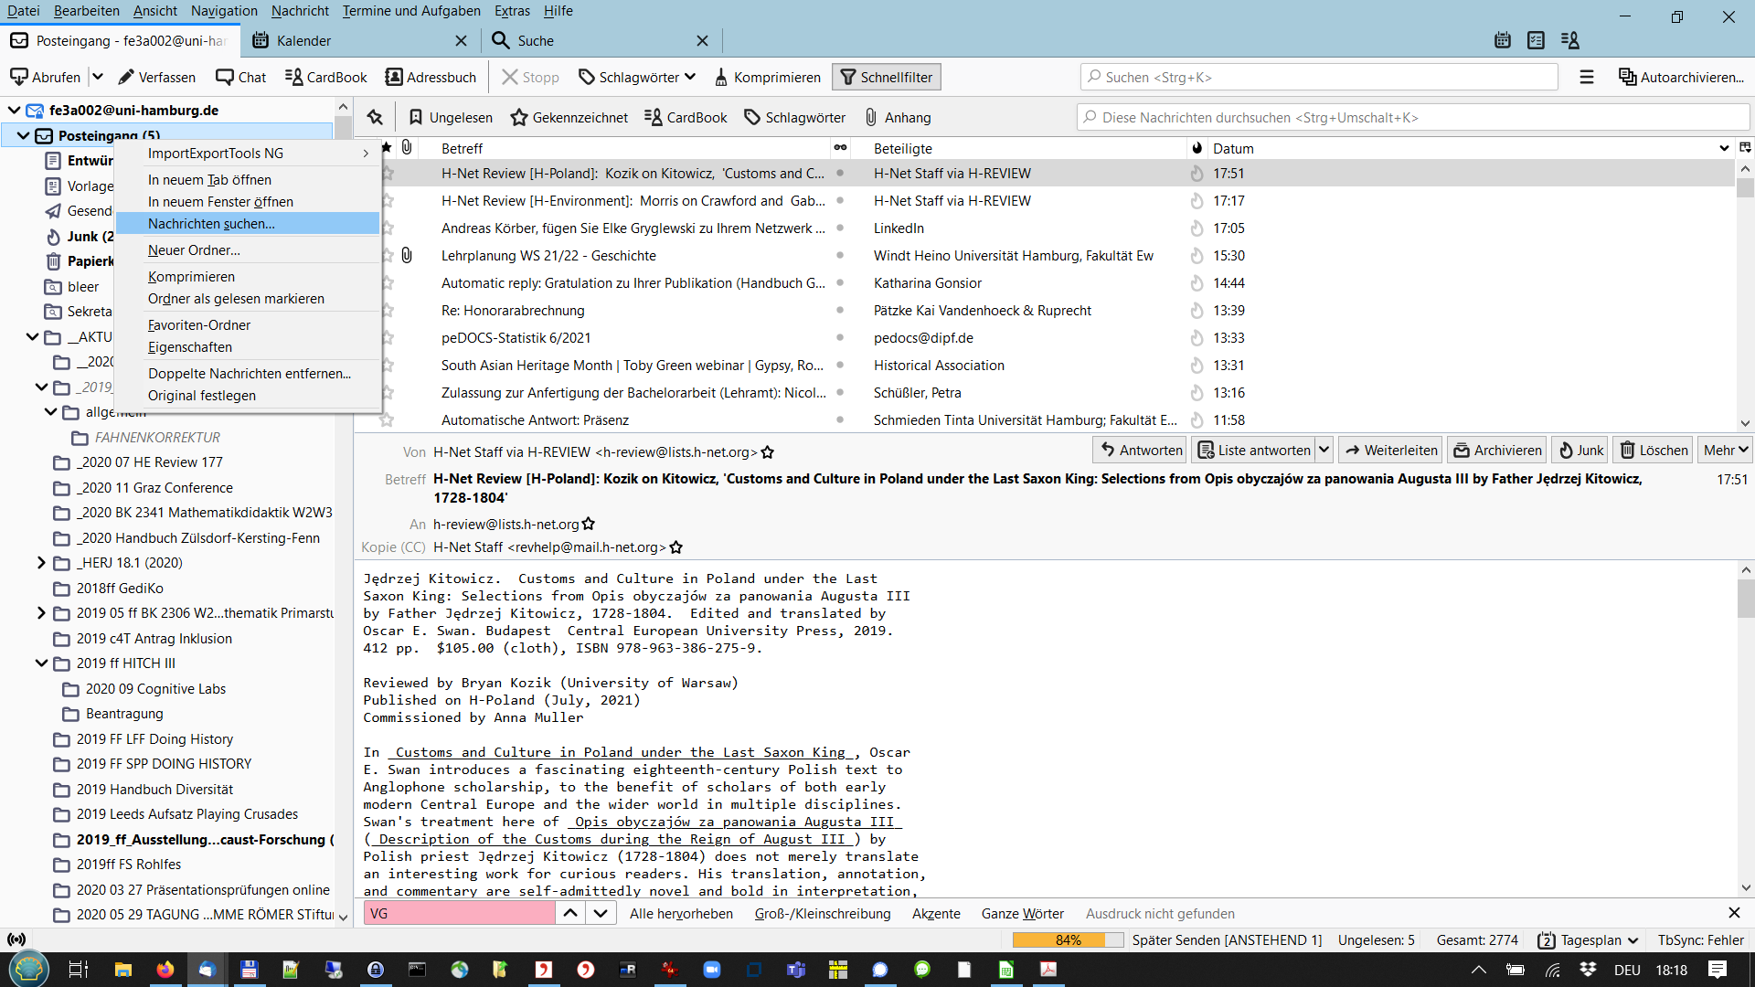Toggle the Gekennzeichnet starred filter
1755x987 pixels.
pos(569,118)
